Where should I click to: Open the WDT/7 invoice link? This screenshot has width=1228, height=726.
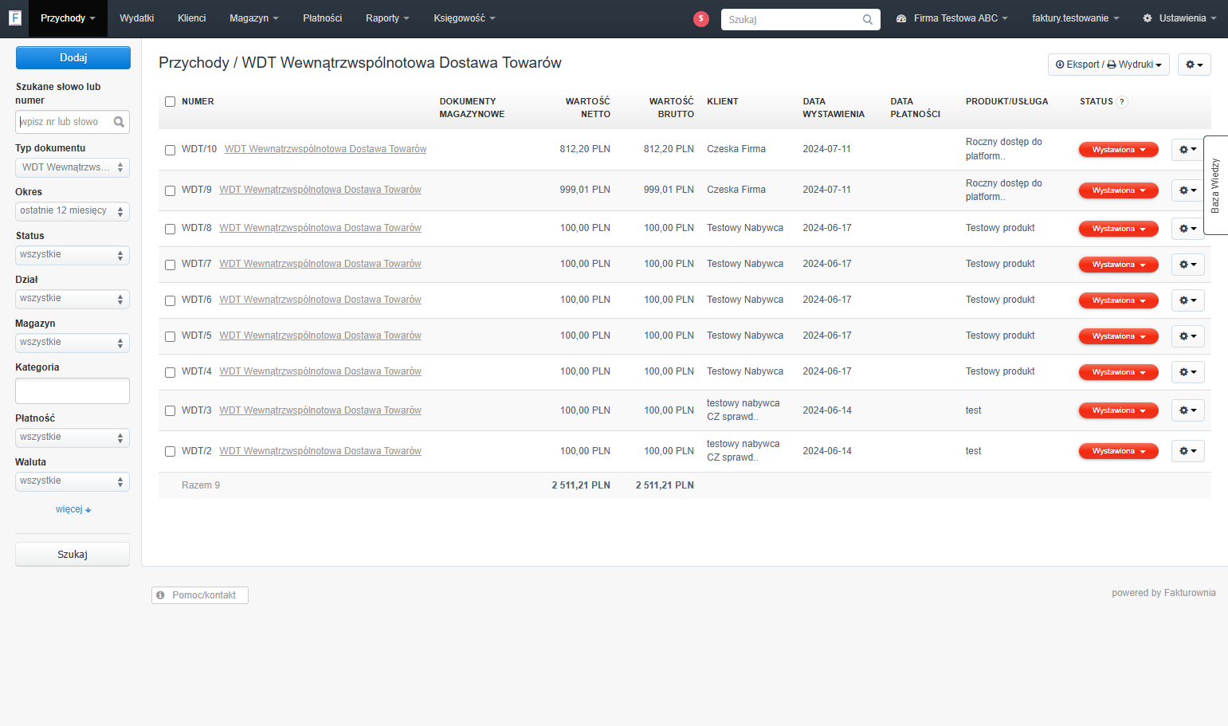[x=320, y=264]
